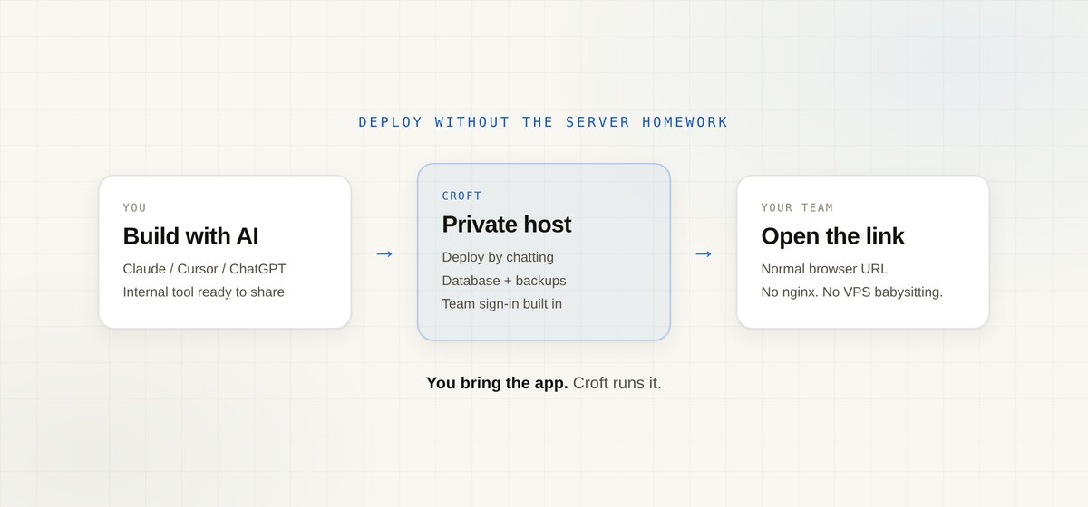This screenshot has height=507, width=1088.
Task: Click 'No nginx. No VPS babysitting.' line
Action: coord(852,292)
